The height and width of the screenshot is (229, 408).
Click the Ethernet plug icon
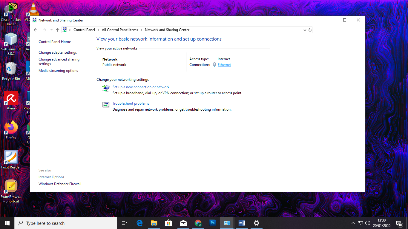pyautogui.click(x=214, y=65)
